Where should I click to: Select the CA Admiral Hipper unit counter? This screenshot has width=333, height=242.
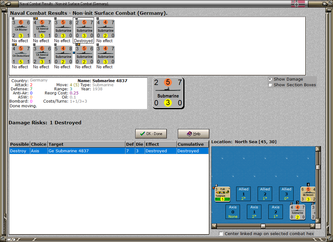coord(42,55)
